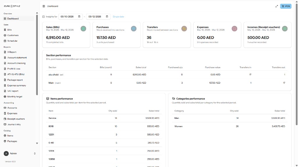Toggle the sidebar panel icon beside Dashboard title

(x=44, y=6)
